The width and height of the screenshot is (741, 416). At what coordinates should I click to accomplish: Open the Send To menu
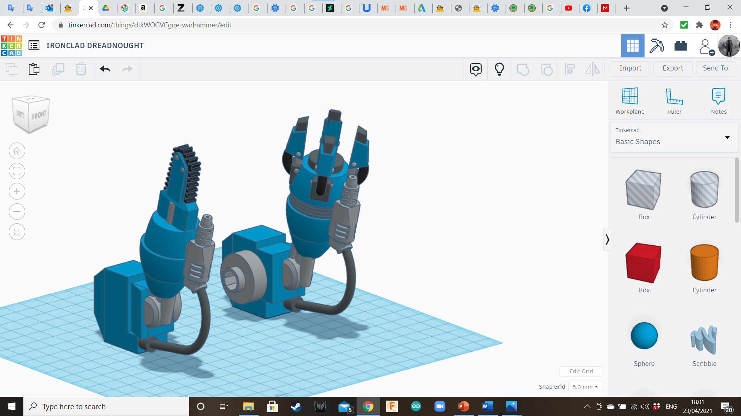715,68
